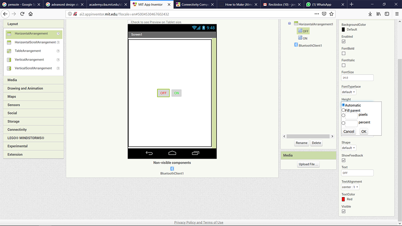Reload the App Inventor page
The width and height of the screenshot is (402, 226).
point(22,14)
